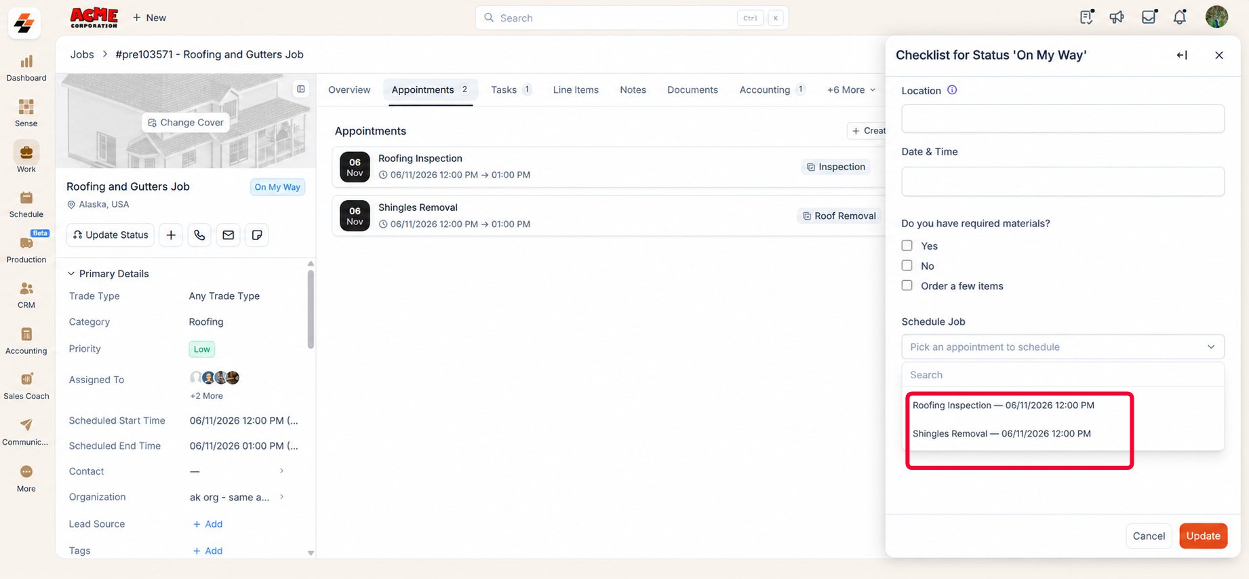The width and height of the screenshot is (1249, 579).
Task: Open the More sidebar menu icon
Action: click(26, 472)
